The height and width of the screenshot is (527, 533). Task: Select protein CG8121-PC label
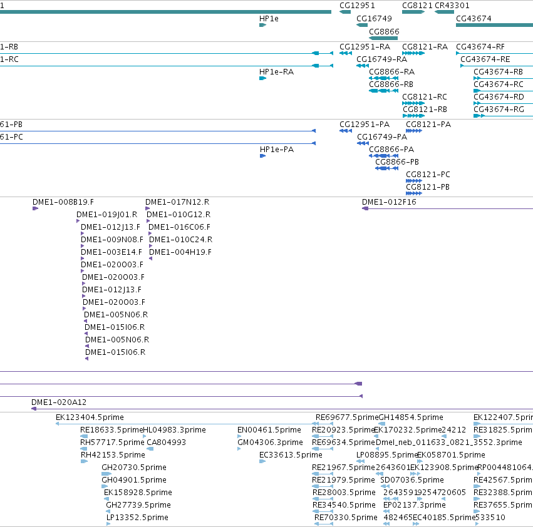click(428, 175)
